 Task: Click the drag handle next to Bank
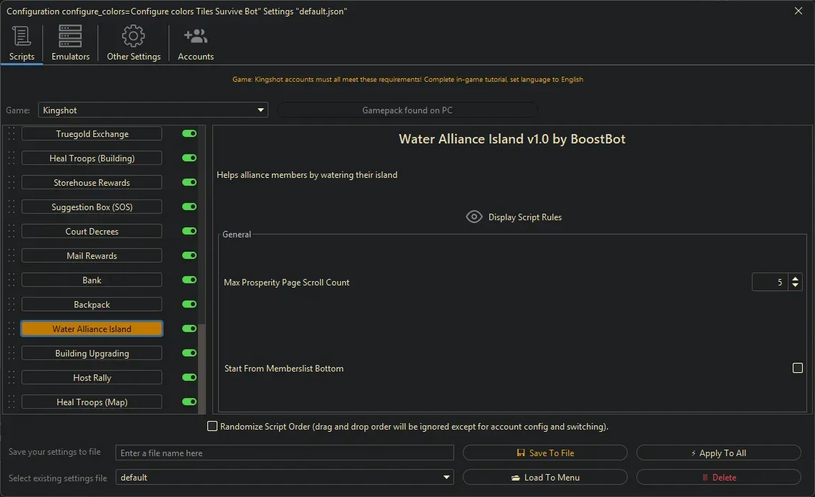pyautogui.click(x=11, y=280)
